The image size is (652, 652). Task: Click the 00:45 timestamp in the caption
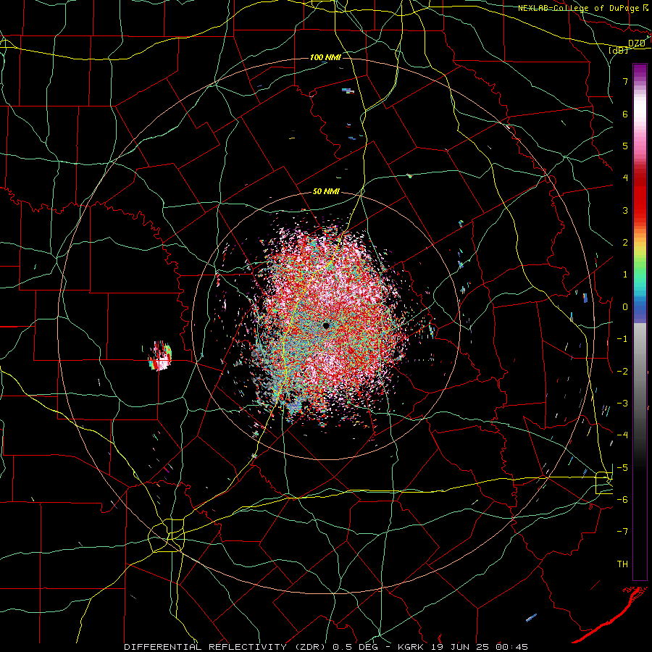pos(511,647)
